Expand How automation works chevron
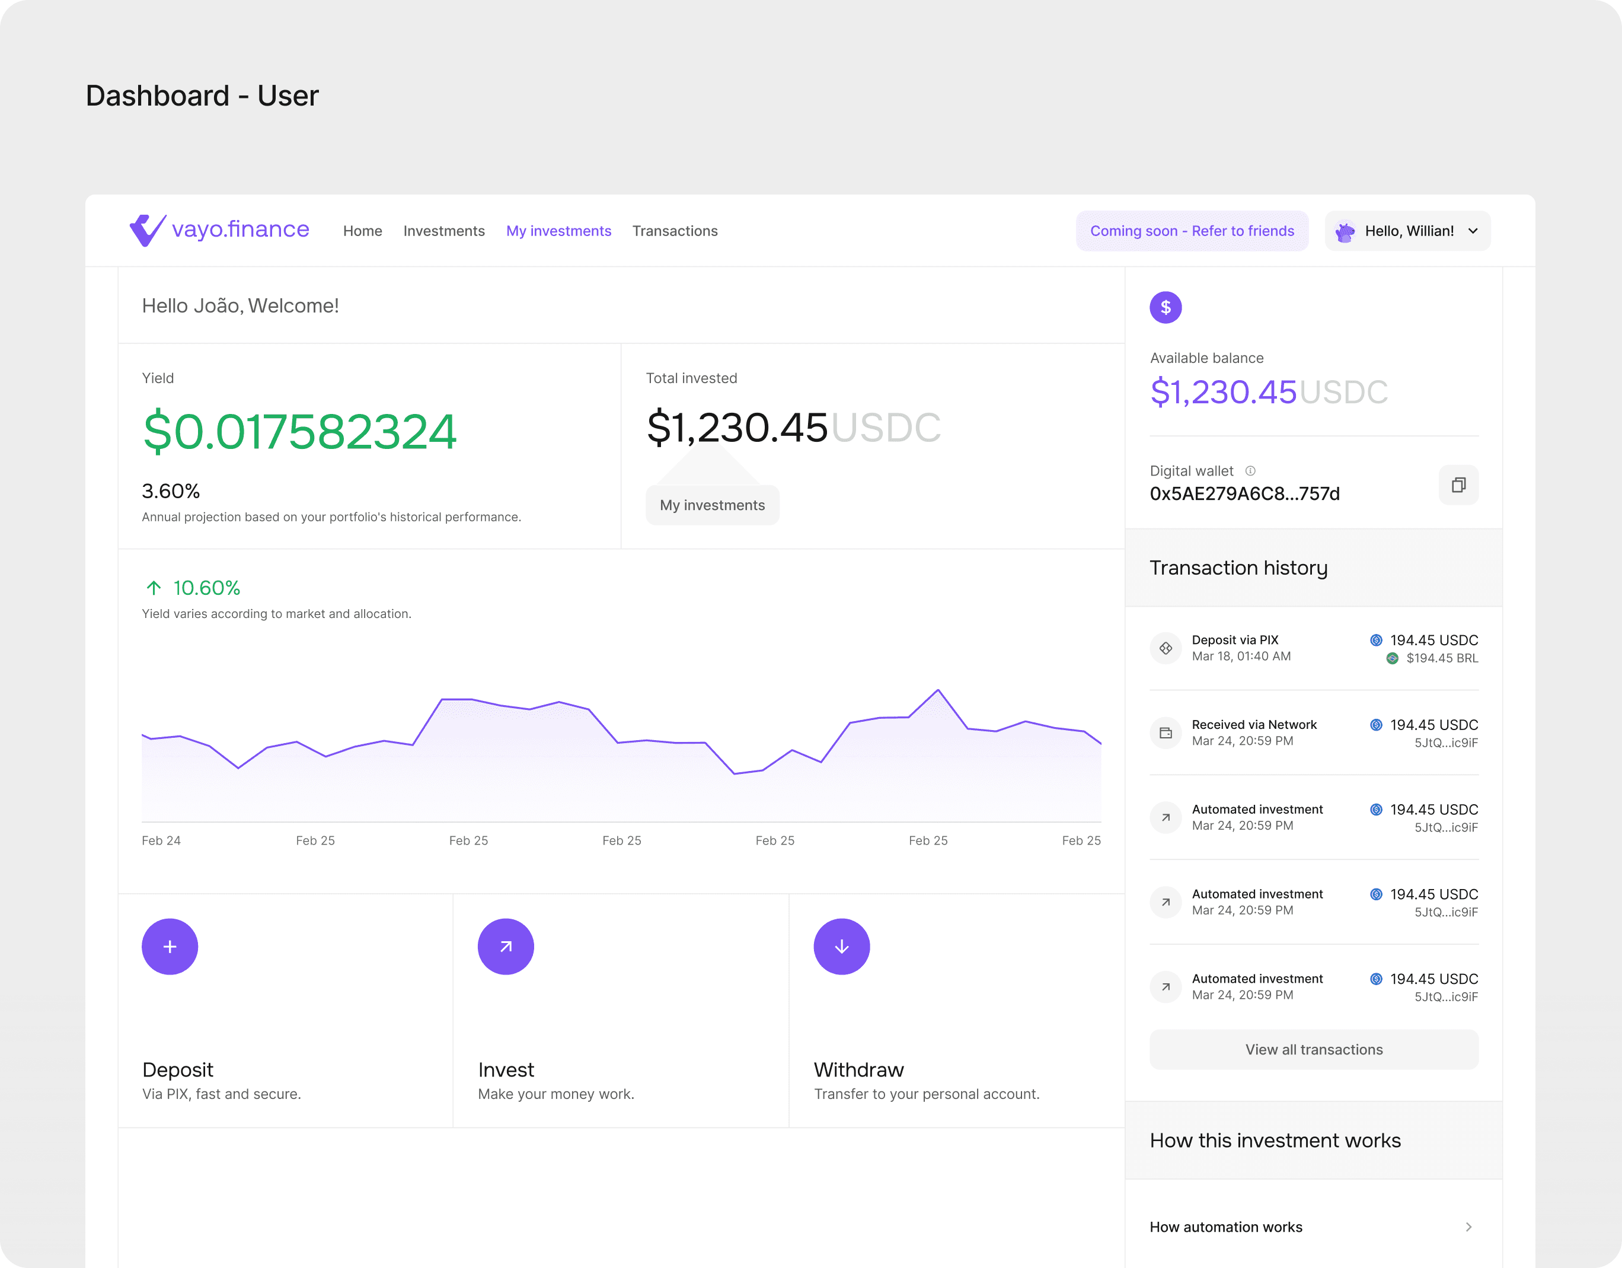The height and width of the screenshot is (1268, 1622). tap(1467, 1227)
